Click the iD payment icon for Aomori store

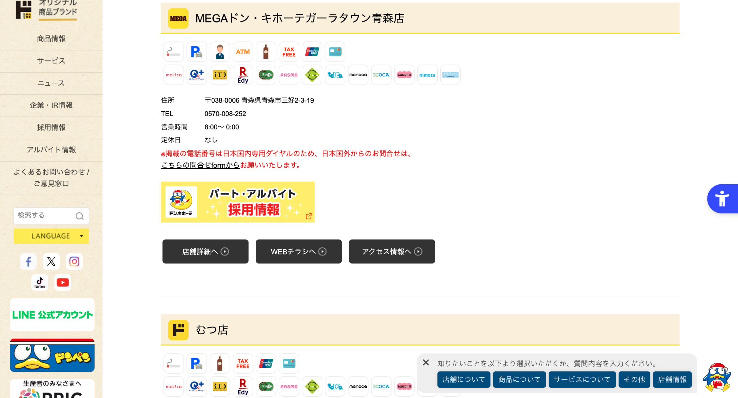220,75
